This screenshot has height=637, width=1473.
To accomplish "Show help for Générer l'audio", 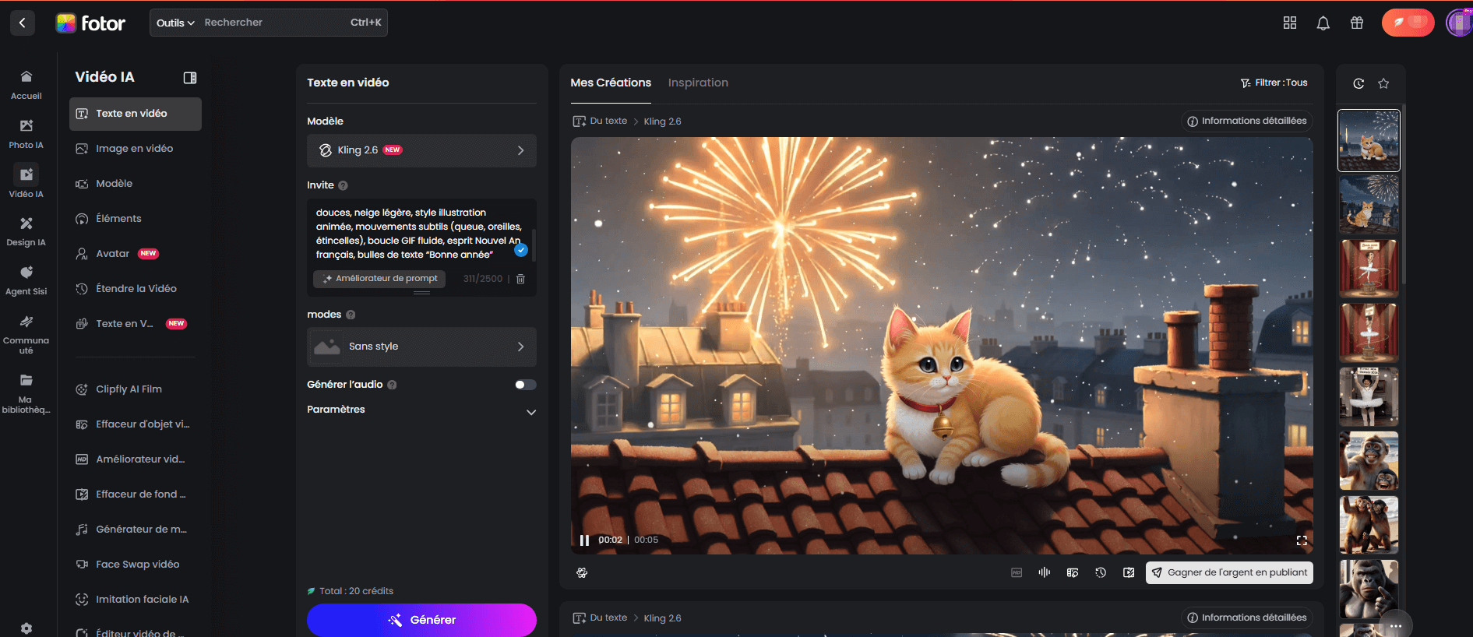I will [x=392, y=385].
